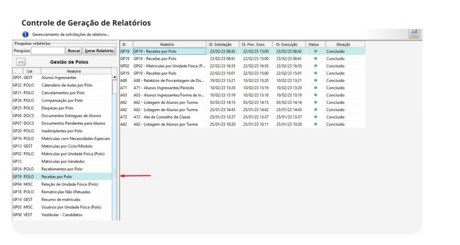Sort by the Cat column header
The width and height of the screenshot is (460, 245).
(30, 71)
